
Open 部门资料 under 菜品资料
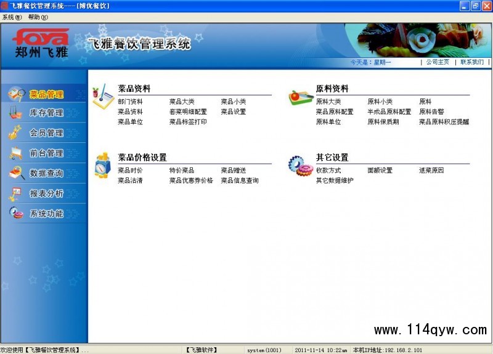(130, 102)
